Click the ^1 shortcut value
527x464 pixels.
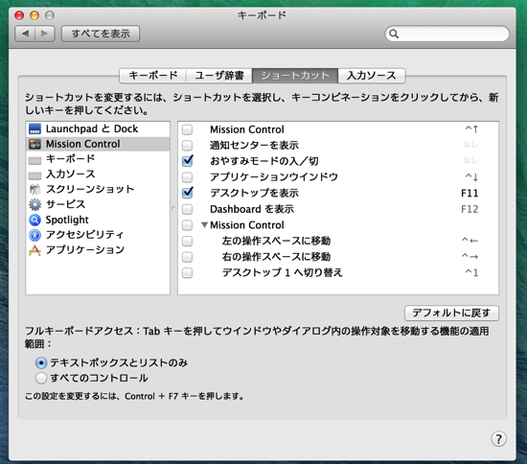point(471,272)
